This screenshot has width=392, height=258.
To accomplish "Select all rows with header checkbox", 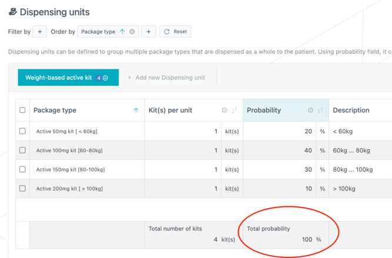I will pyautogui.click(x=22, y=110).
